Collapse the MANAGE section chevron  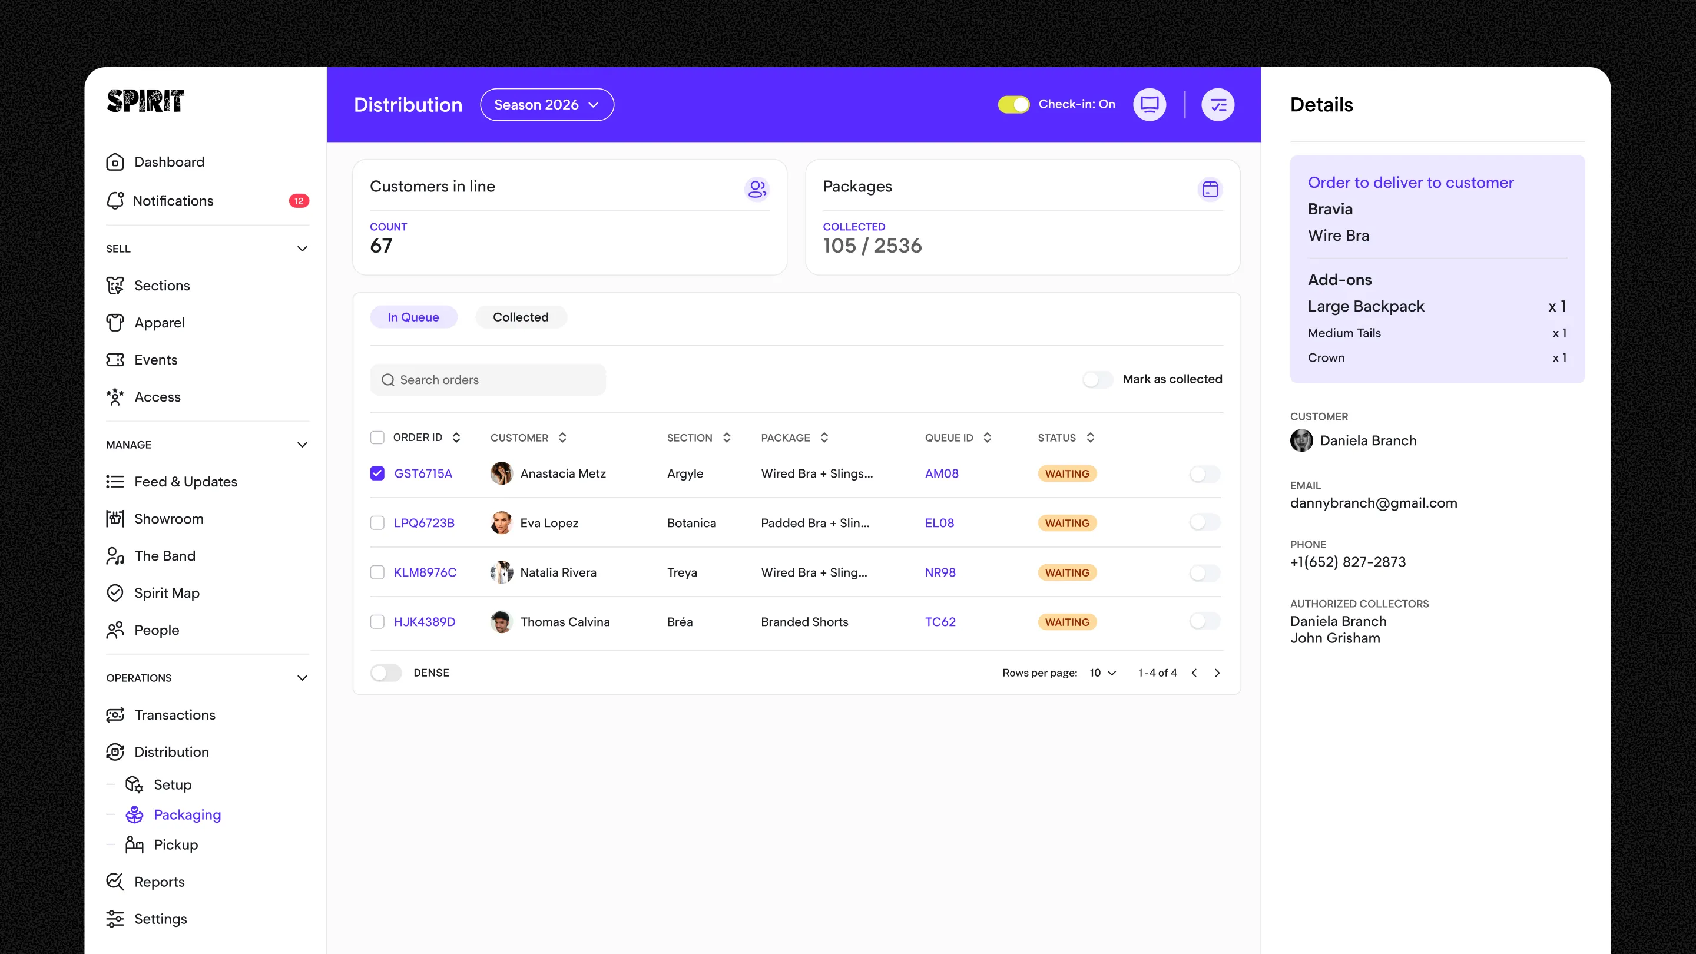[302, 445]
